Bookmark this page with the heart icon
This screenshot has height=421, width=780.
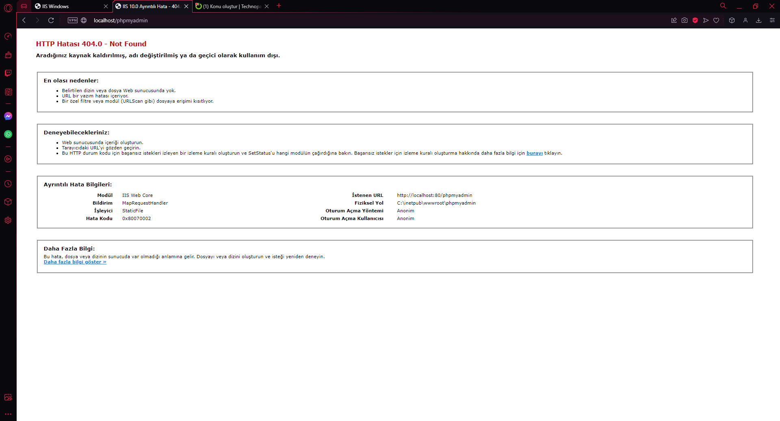point(716,20)
